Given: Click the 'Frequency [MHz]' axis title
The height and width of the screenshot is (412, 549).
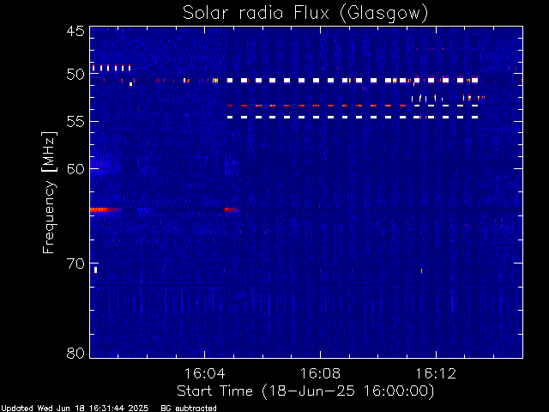Looking at the screenshot, I should pos(49,192).
